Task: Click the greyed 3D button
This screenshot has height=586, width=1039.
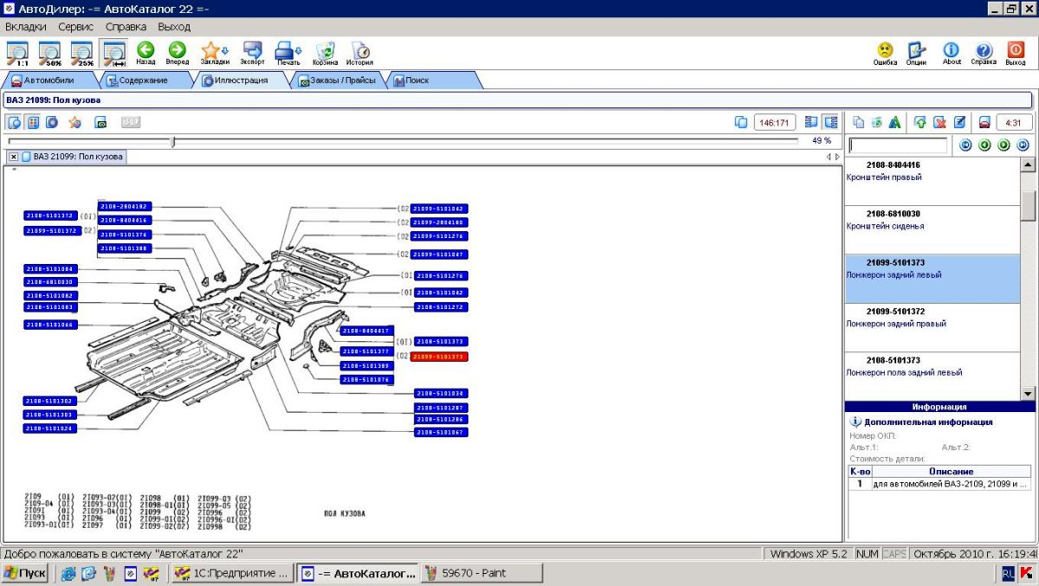Action: coord(131,122)
